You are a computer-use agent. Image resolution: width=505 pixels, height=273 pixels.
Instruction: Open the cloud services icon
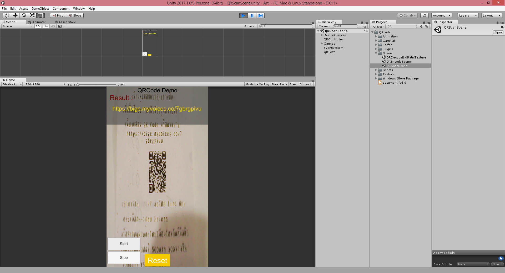[x=425, y=15]
